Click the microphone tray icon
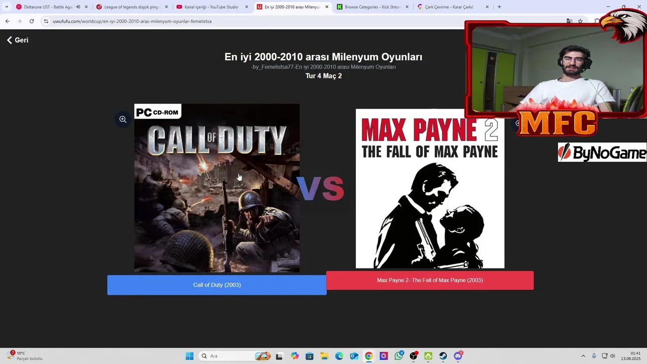This screenshot has width=647, height=364. (x=594, y=356)
